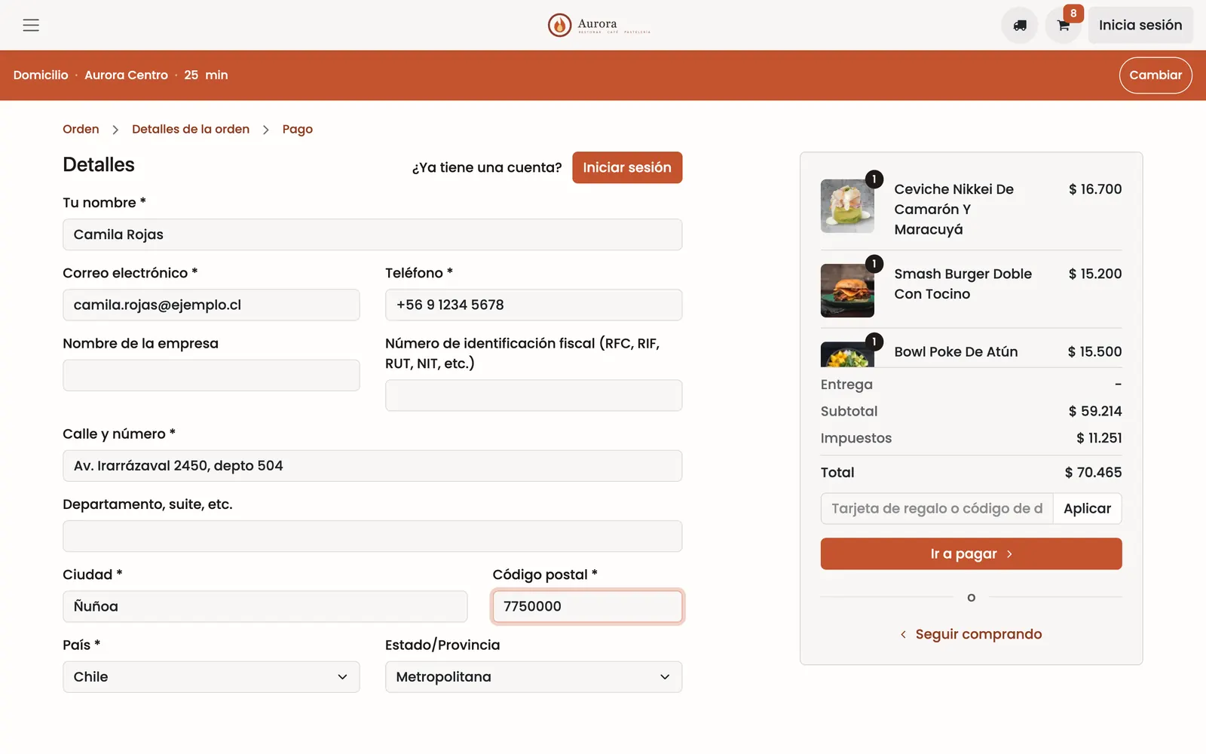
Task: Go to Detalles de la orden breadcrumb
Action: click(x=191, y=129)
